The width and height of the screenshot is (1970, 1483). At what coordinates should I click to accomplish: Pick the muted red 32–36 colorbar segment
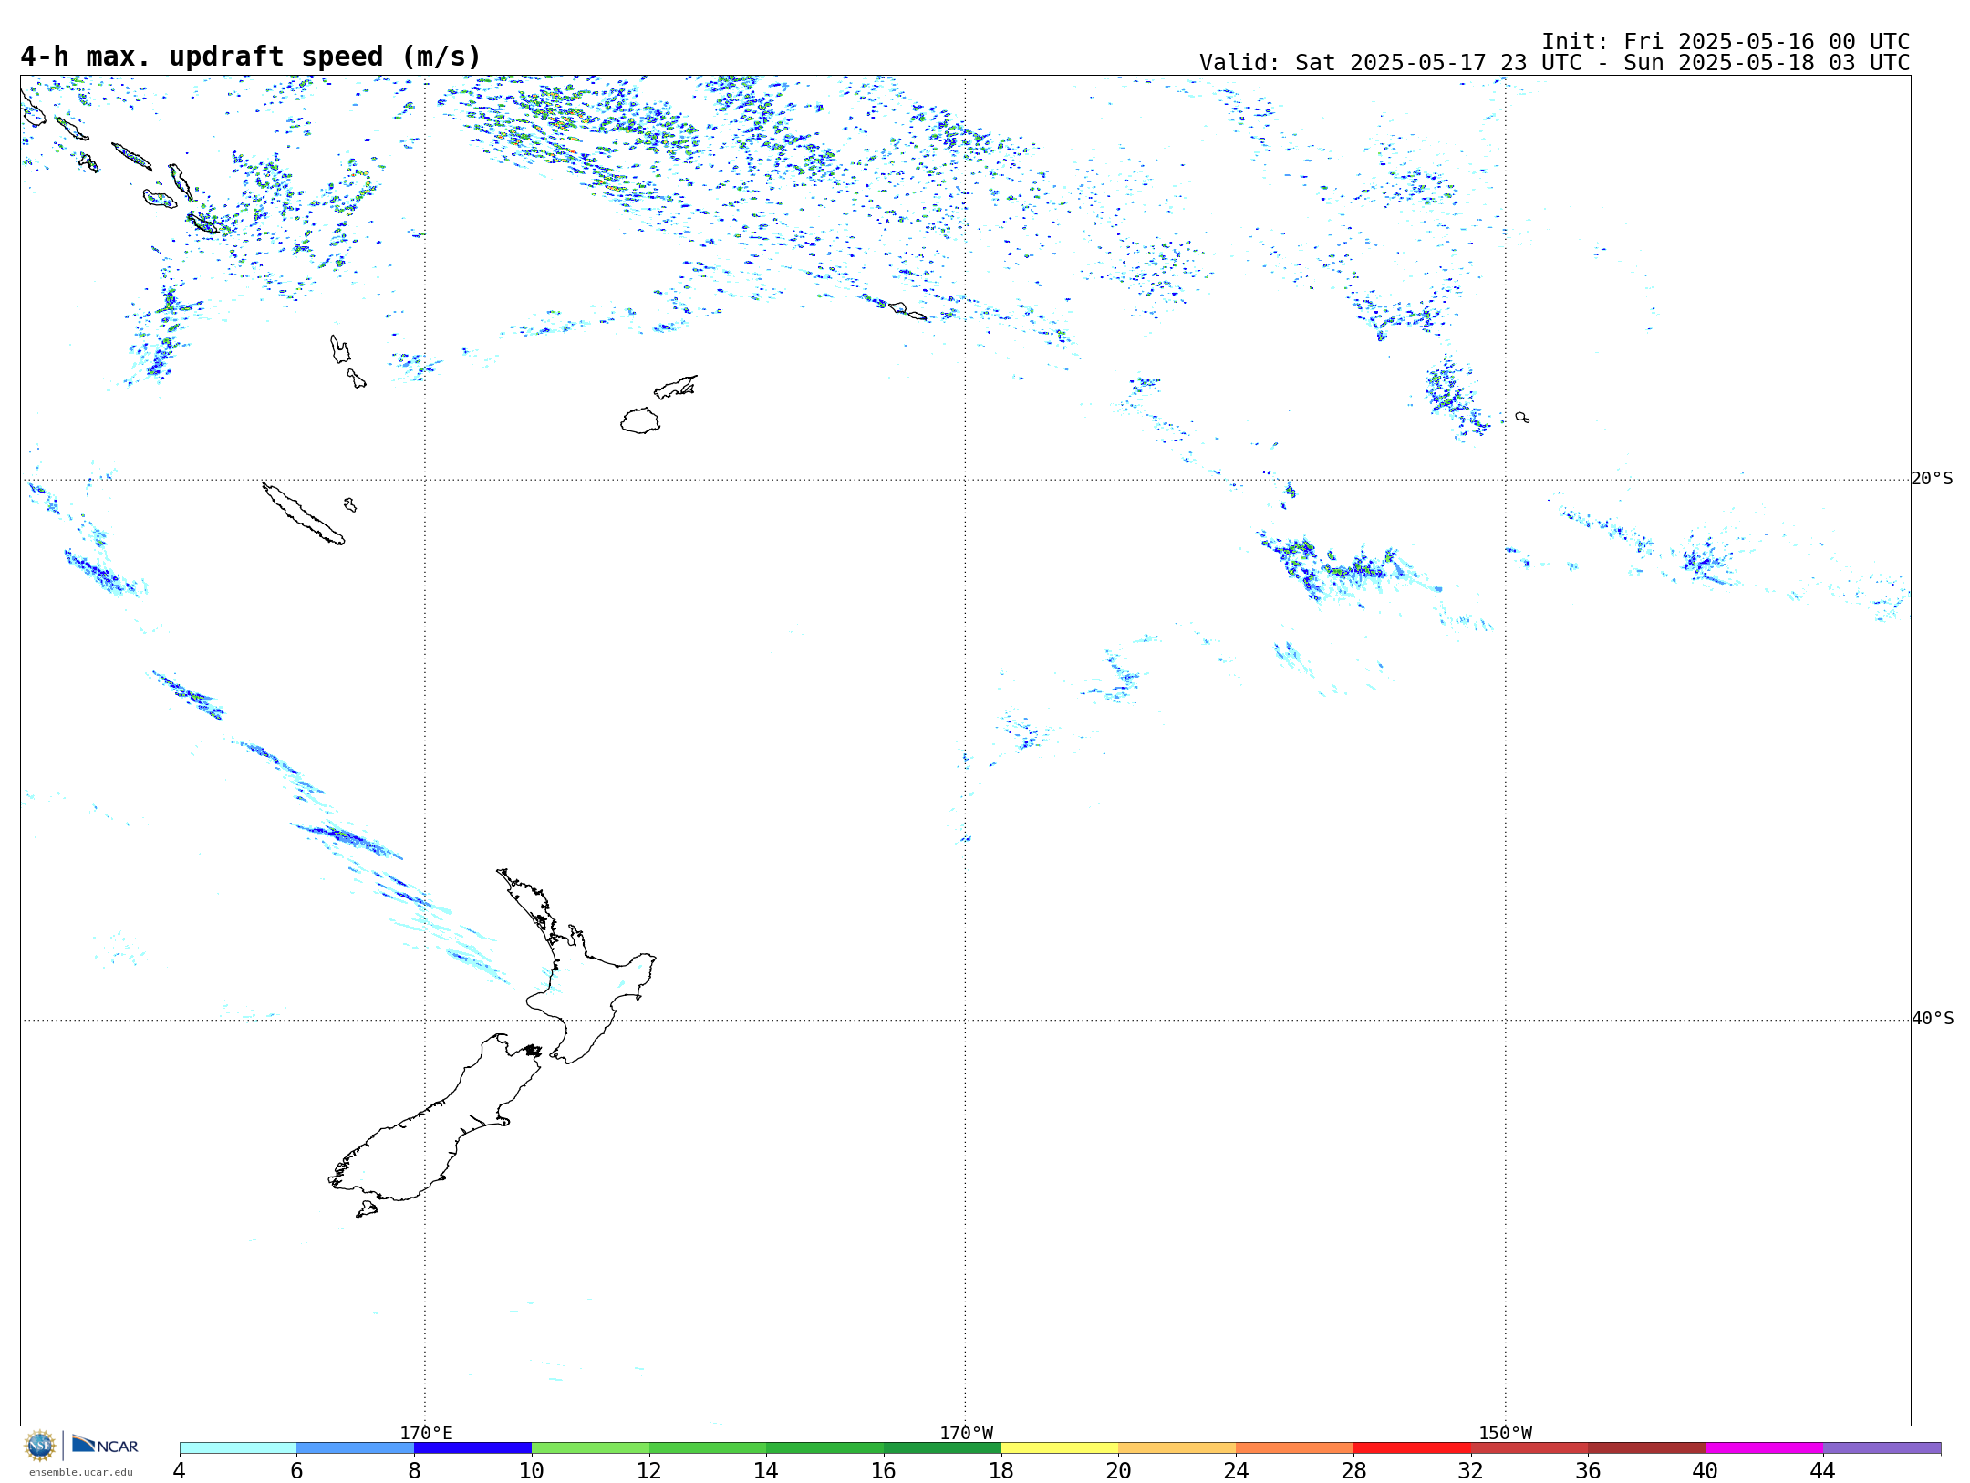(1529, 1448)
